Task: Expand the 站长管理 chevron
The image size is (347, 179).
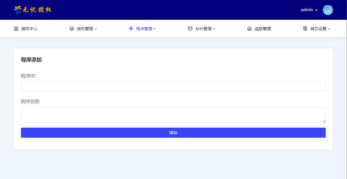Action: point(214,29)
